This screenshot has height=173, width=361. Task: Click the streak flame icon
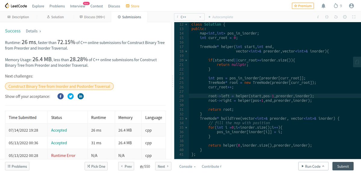[336, 6]
